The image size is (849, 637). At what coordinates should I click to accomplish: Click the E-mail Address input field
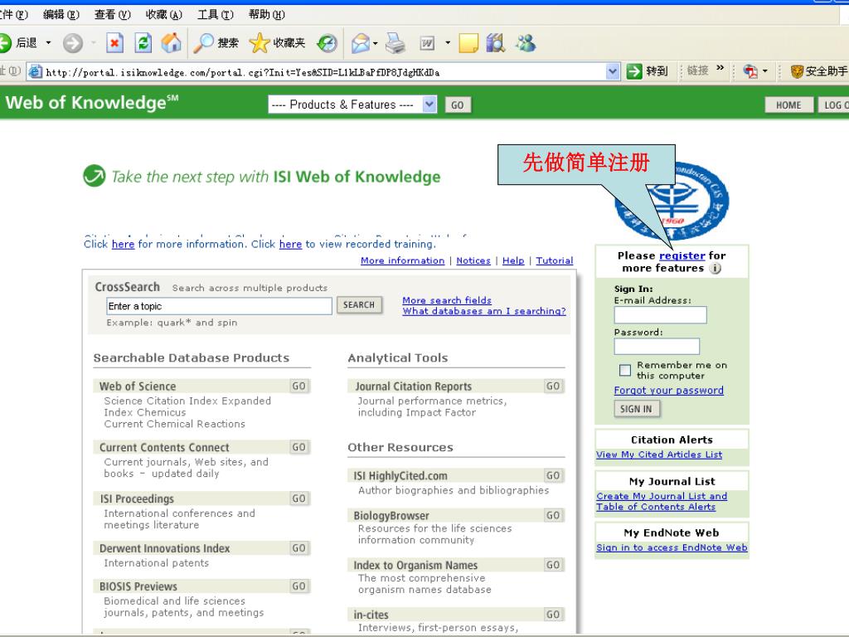pyautogui.click(x=661, y=314)
